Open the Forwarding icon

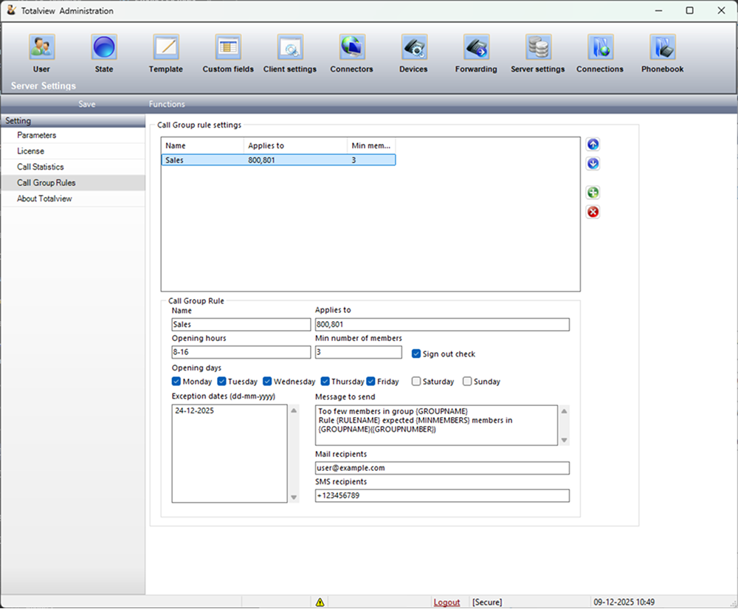[476, 47]
